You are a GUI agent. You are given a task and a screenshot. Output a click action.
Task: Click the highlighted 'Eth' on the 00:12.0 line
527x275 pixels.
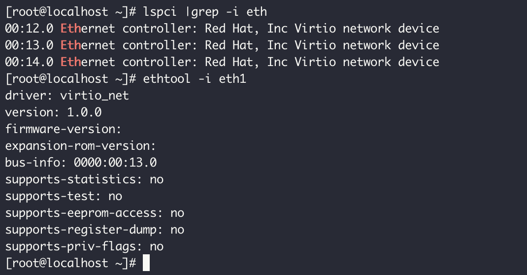click(70, 28)
